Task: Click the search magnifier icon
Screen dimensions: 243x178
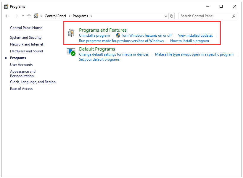Action: pyautogui.click(x=234, y=16)
